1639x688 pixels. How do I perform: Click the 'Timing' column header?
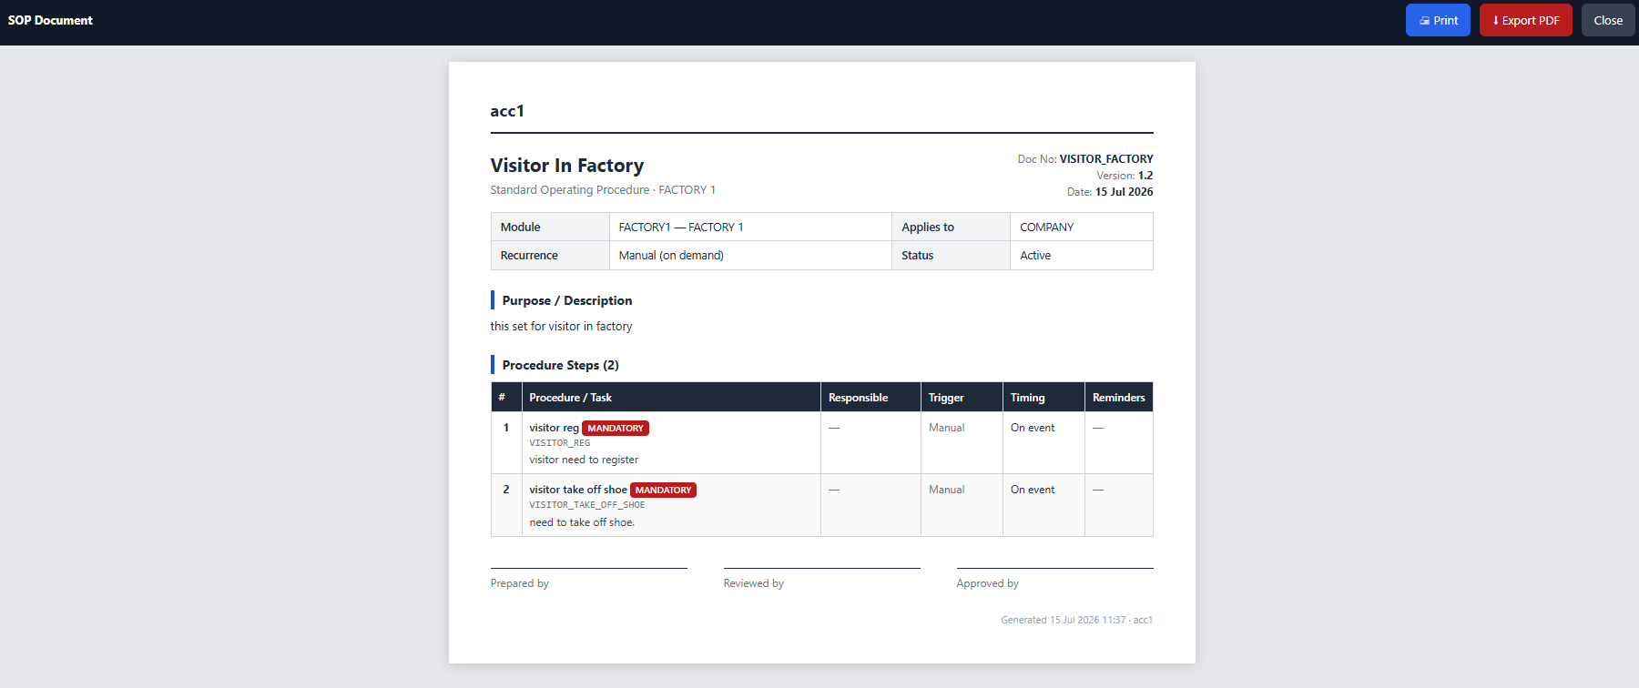click(x=1043, y=398)
